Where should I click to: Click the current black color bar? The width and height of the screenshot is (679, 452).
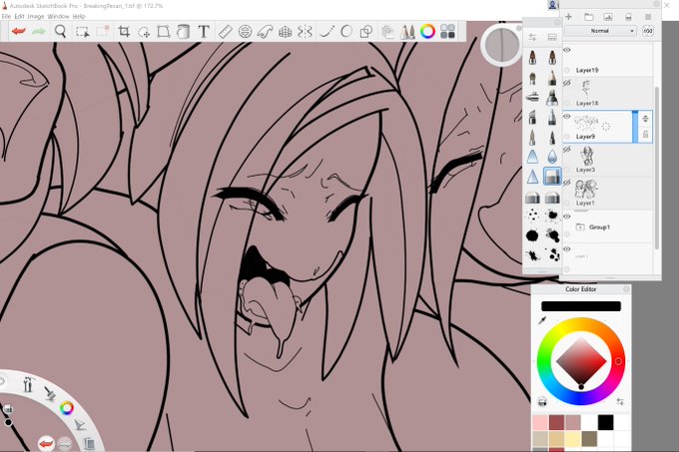pyautogui.click(x=581, y=306)
